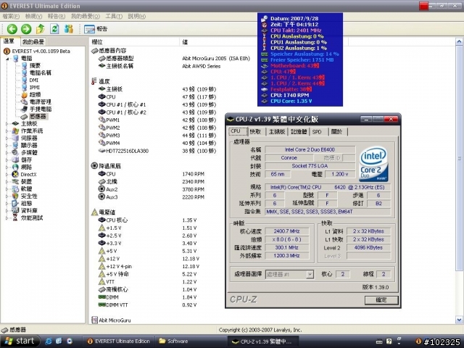Click the network globe icon in tree

pyautogui.click(x=15, y=167)
